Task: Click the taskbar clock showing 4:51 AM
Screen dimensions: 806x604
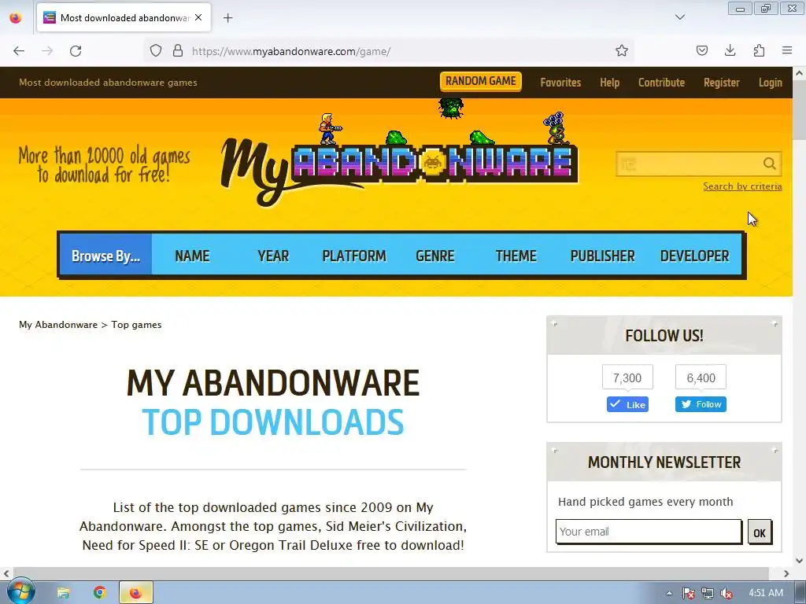Action: 765,593
